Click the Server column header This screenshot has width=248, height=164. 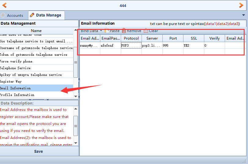[152, 38]
